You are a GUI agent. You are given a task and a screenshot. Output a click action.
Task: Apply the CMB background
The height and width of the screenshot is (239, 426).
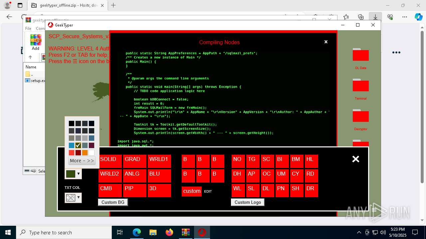coord(110,190)
